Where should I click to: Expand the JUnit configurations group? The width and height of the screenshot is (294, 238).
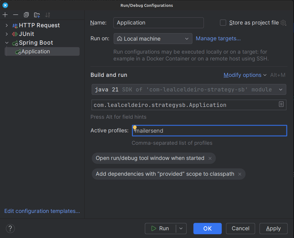(7, 34)
